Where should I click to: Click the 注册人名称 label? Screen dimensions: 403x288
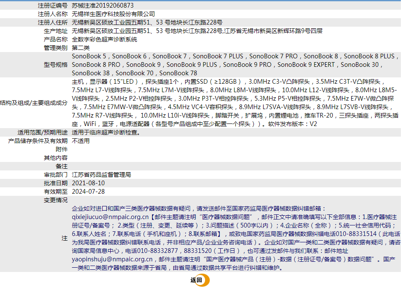click(53, 14)
